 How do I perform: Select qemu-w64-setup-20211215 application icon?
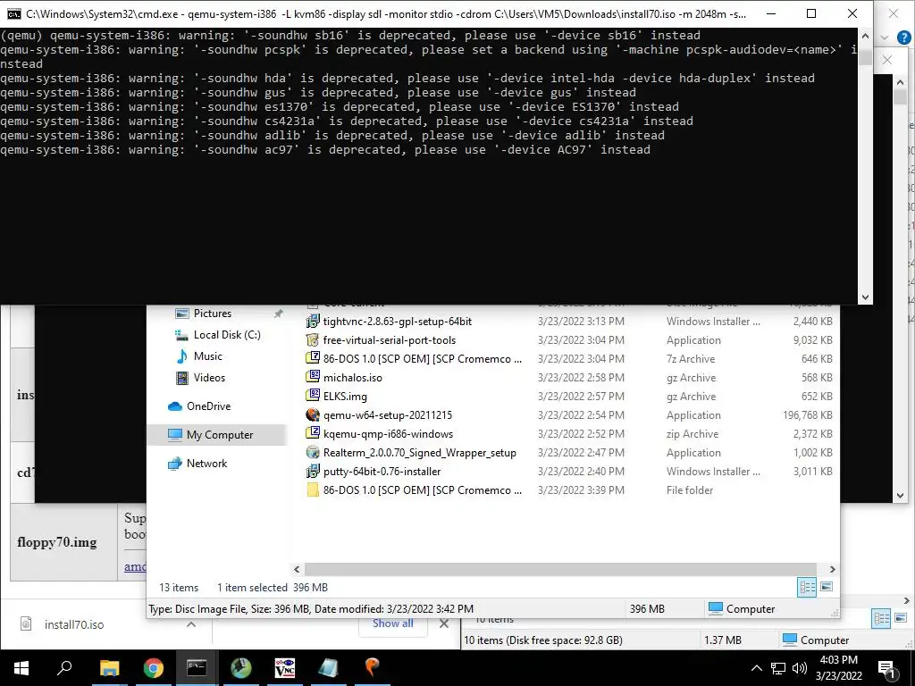[313, 414]
